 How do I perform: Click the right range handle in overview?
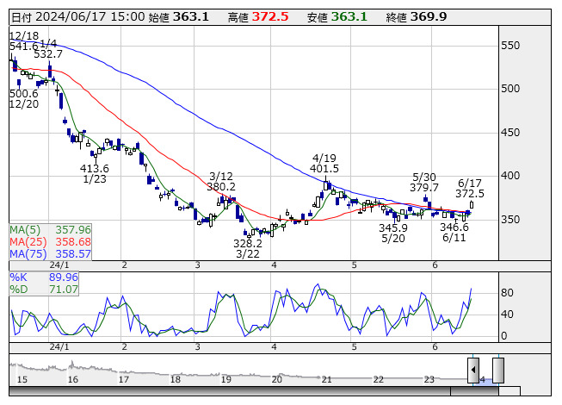point(497,371)
